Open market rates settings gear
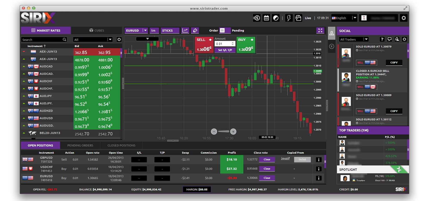The image size is (429, 201). point(119,39)
